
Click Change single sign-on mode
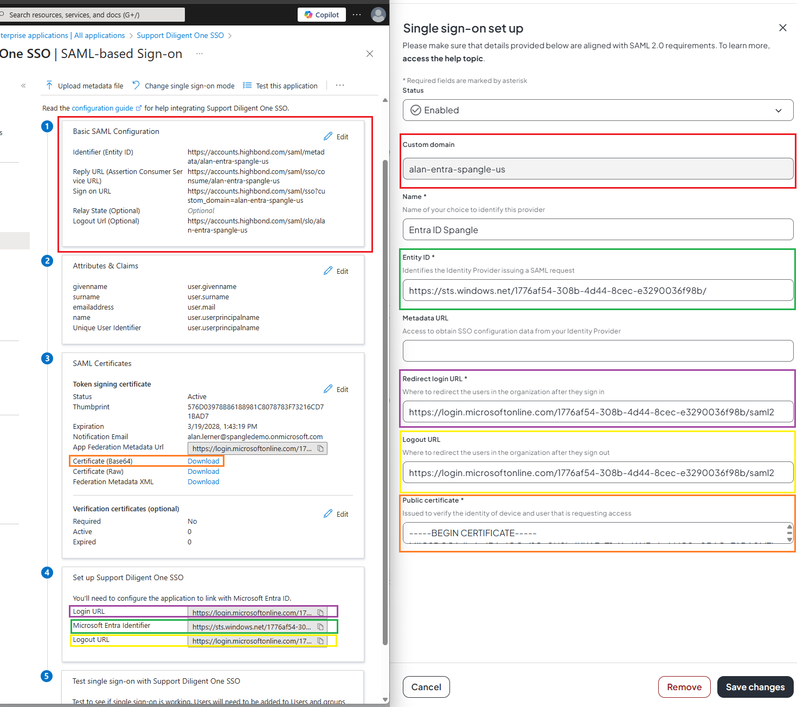(x=184, y=86)
